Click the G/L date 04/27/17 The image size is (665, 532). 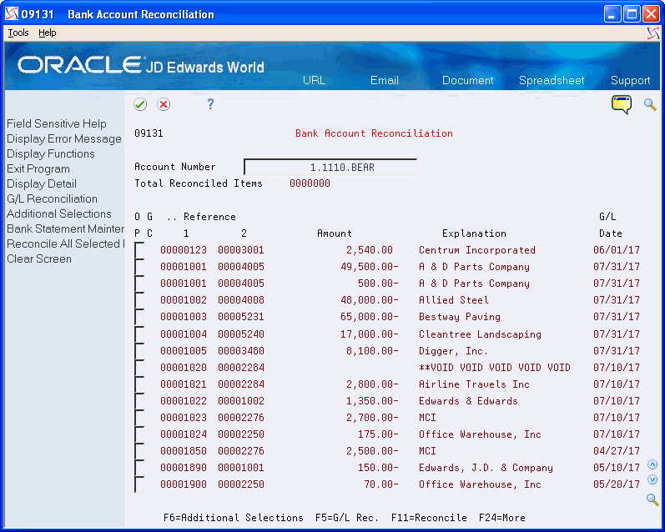617,451
